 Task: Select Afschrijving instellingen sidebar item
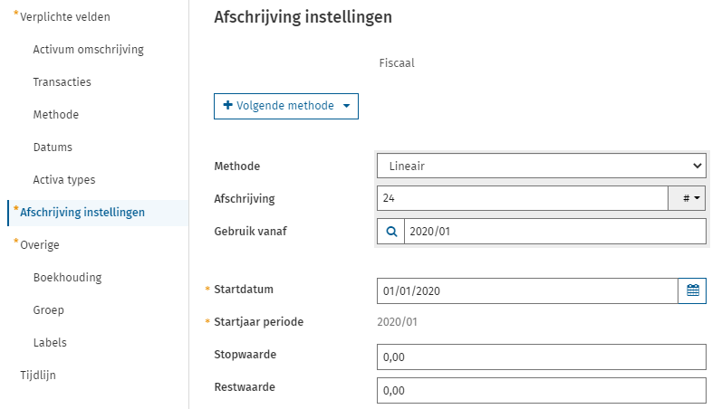82,213
